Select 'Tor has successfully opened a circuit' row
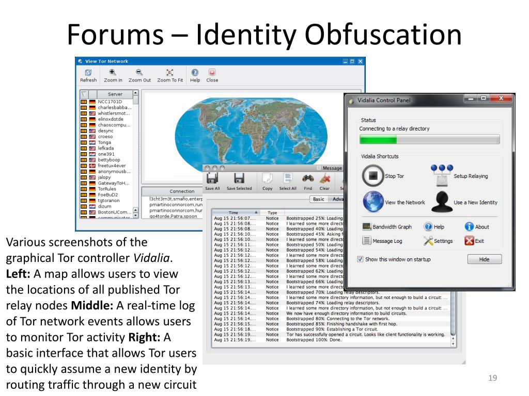Screen dimensions: 529x396 331,334
